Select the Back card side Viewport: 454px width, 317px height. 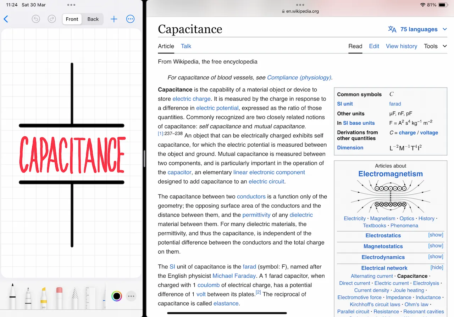coord(93,19)
